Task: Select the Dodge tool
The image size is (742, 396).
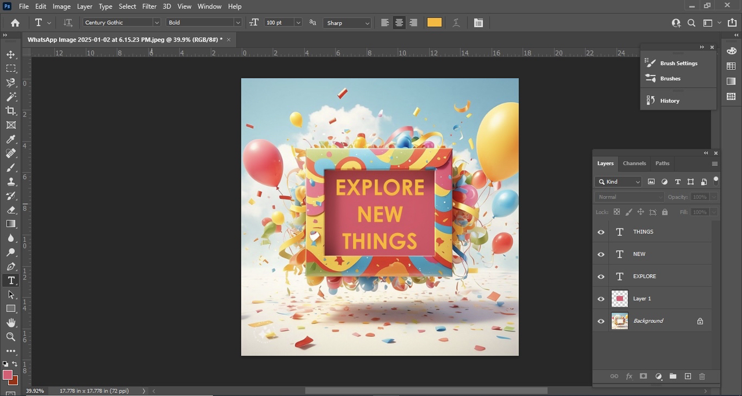Action: (11, 252)
